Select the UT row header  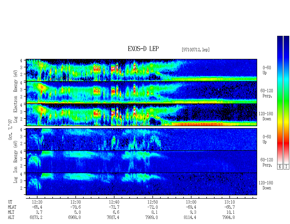[x=10, y=202]
